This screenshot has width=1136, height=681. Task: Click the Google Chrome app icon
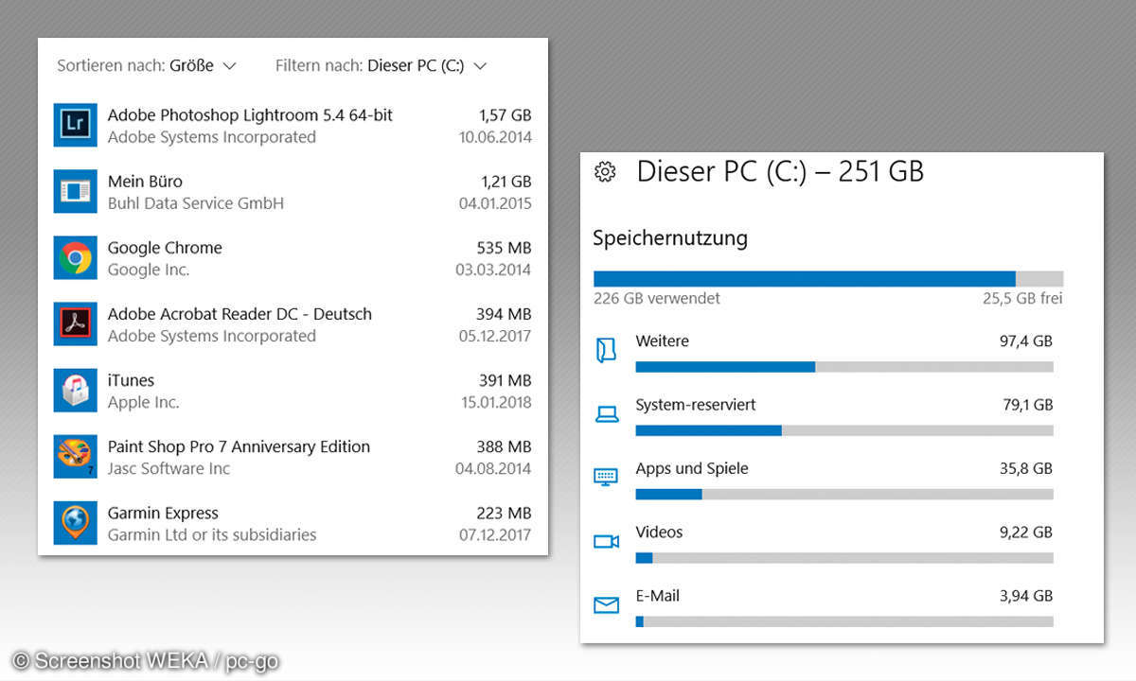point(76,258)
